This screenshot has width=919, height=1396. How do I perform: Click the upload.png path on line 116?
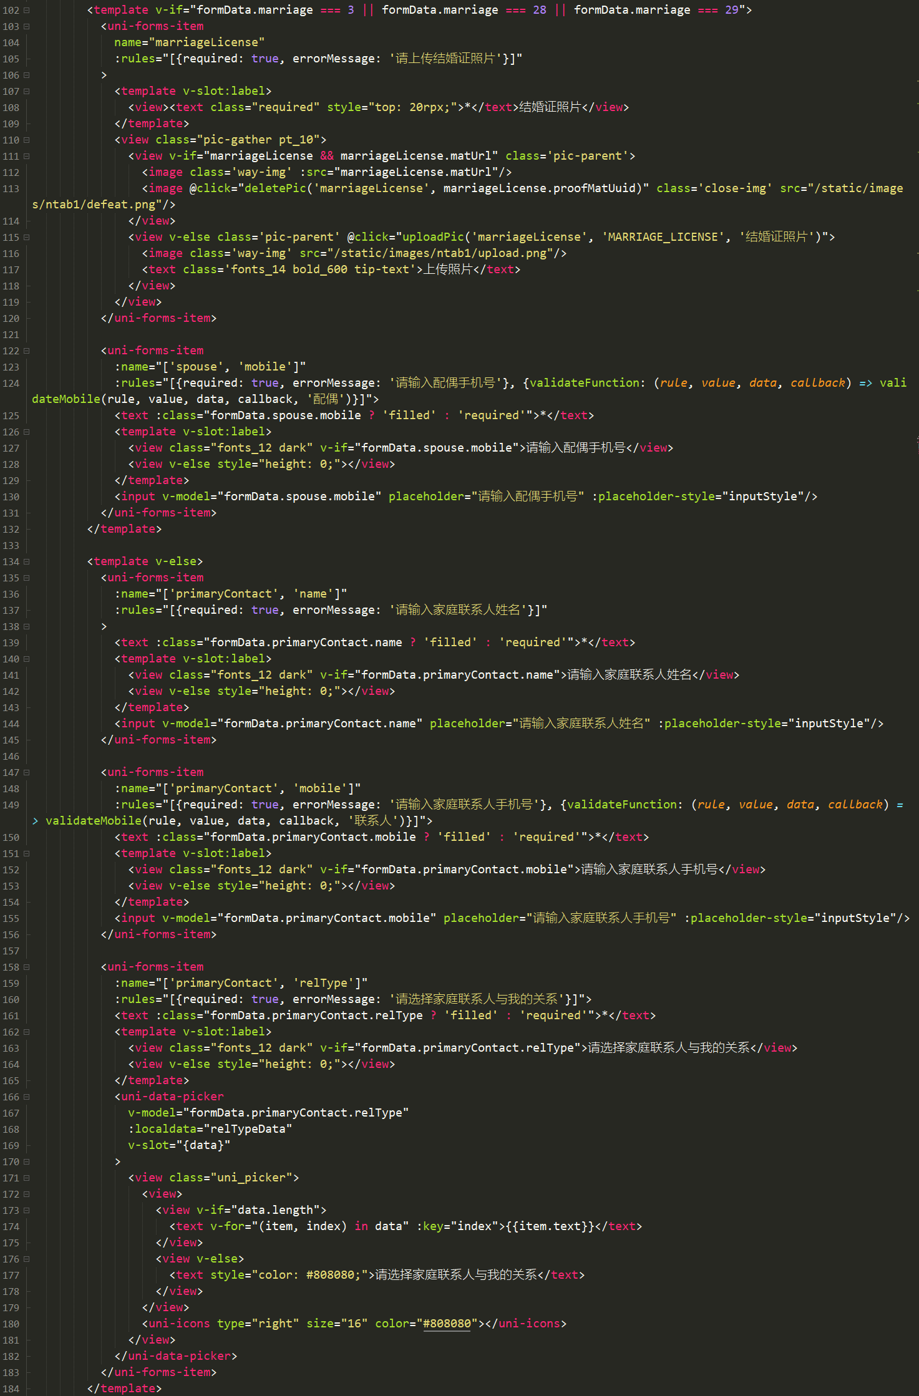pyautogui.click(x=444, y=253)
